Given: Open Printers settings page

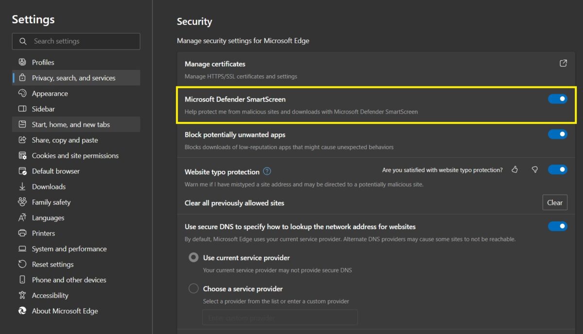Looking at the screenshot, I should [76, 233].
